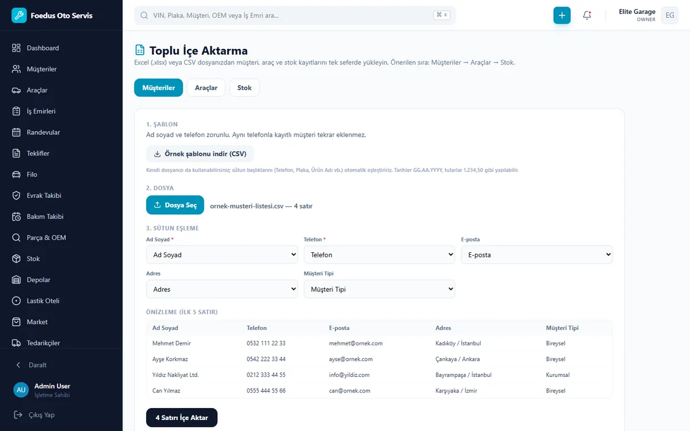Click the ornek-musteri-listesi.csv file name
Image resolution: width=690 pixels, height=431 pixels.
coord(246,206)
